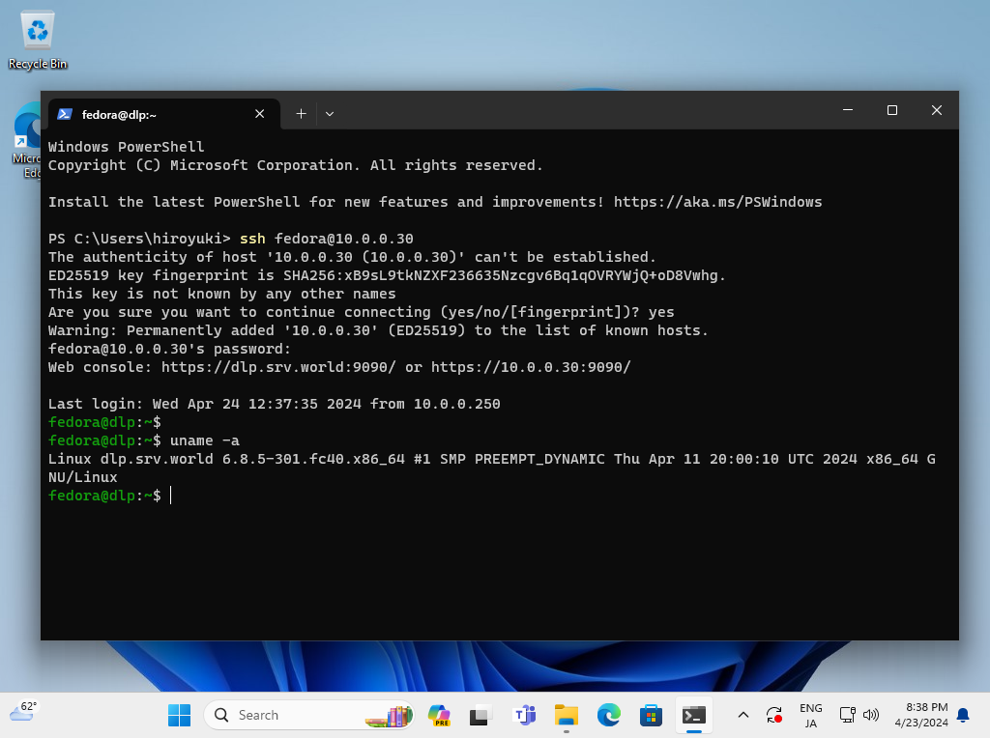Open the clock showing 8:38 PM
990x738 pixels.
[921, 715]
